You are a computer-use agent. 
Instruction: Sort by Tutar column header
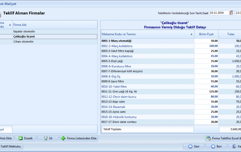[231, 34]
